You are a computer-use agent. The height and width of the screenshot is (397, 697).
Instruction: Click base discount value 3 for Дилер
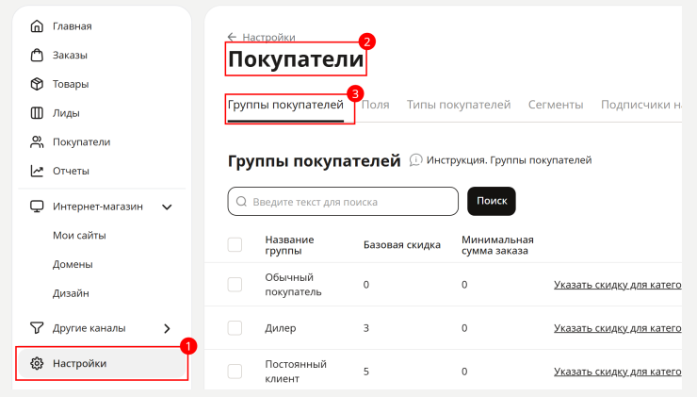click(x=366, y=328)
